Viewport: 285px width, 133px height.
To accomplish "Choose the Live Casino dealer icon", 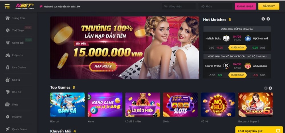I will point(7,67).
